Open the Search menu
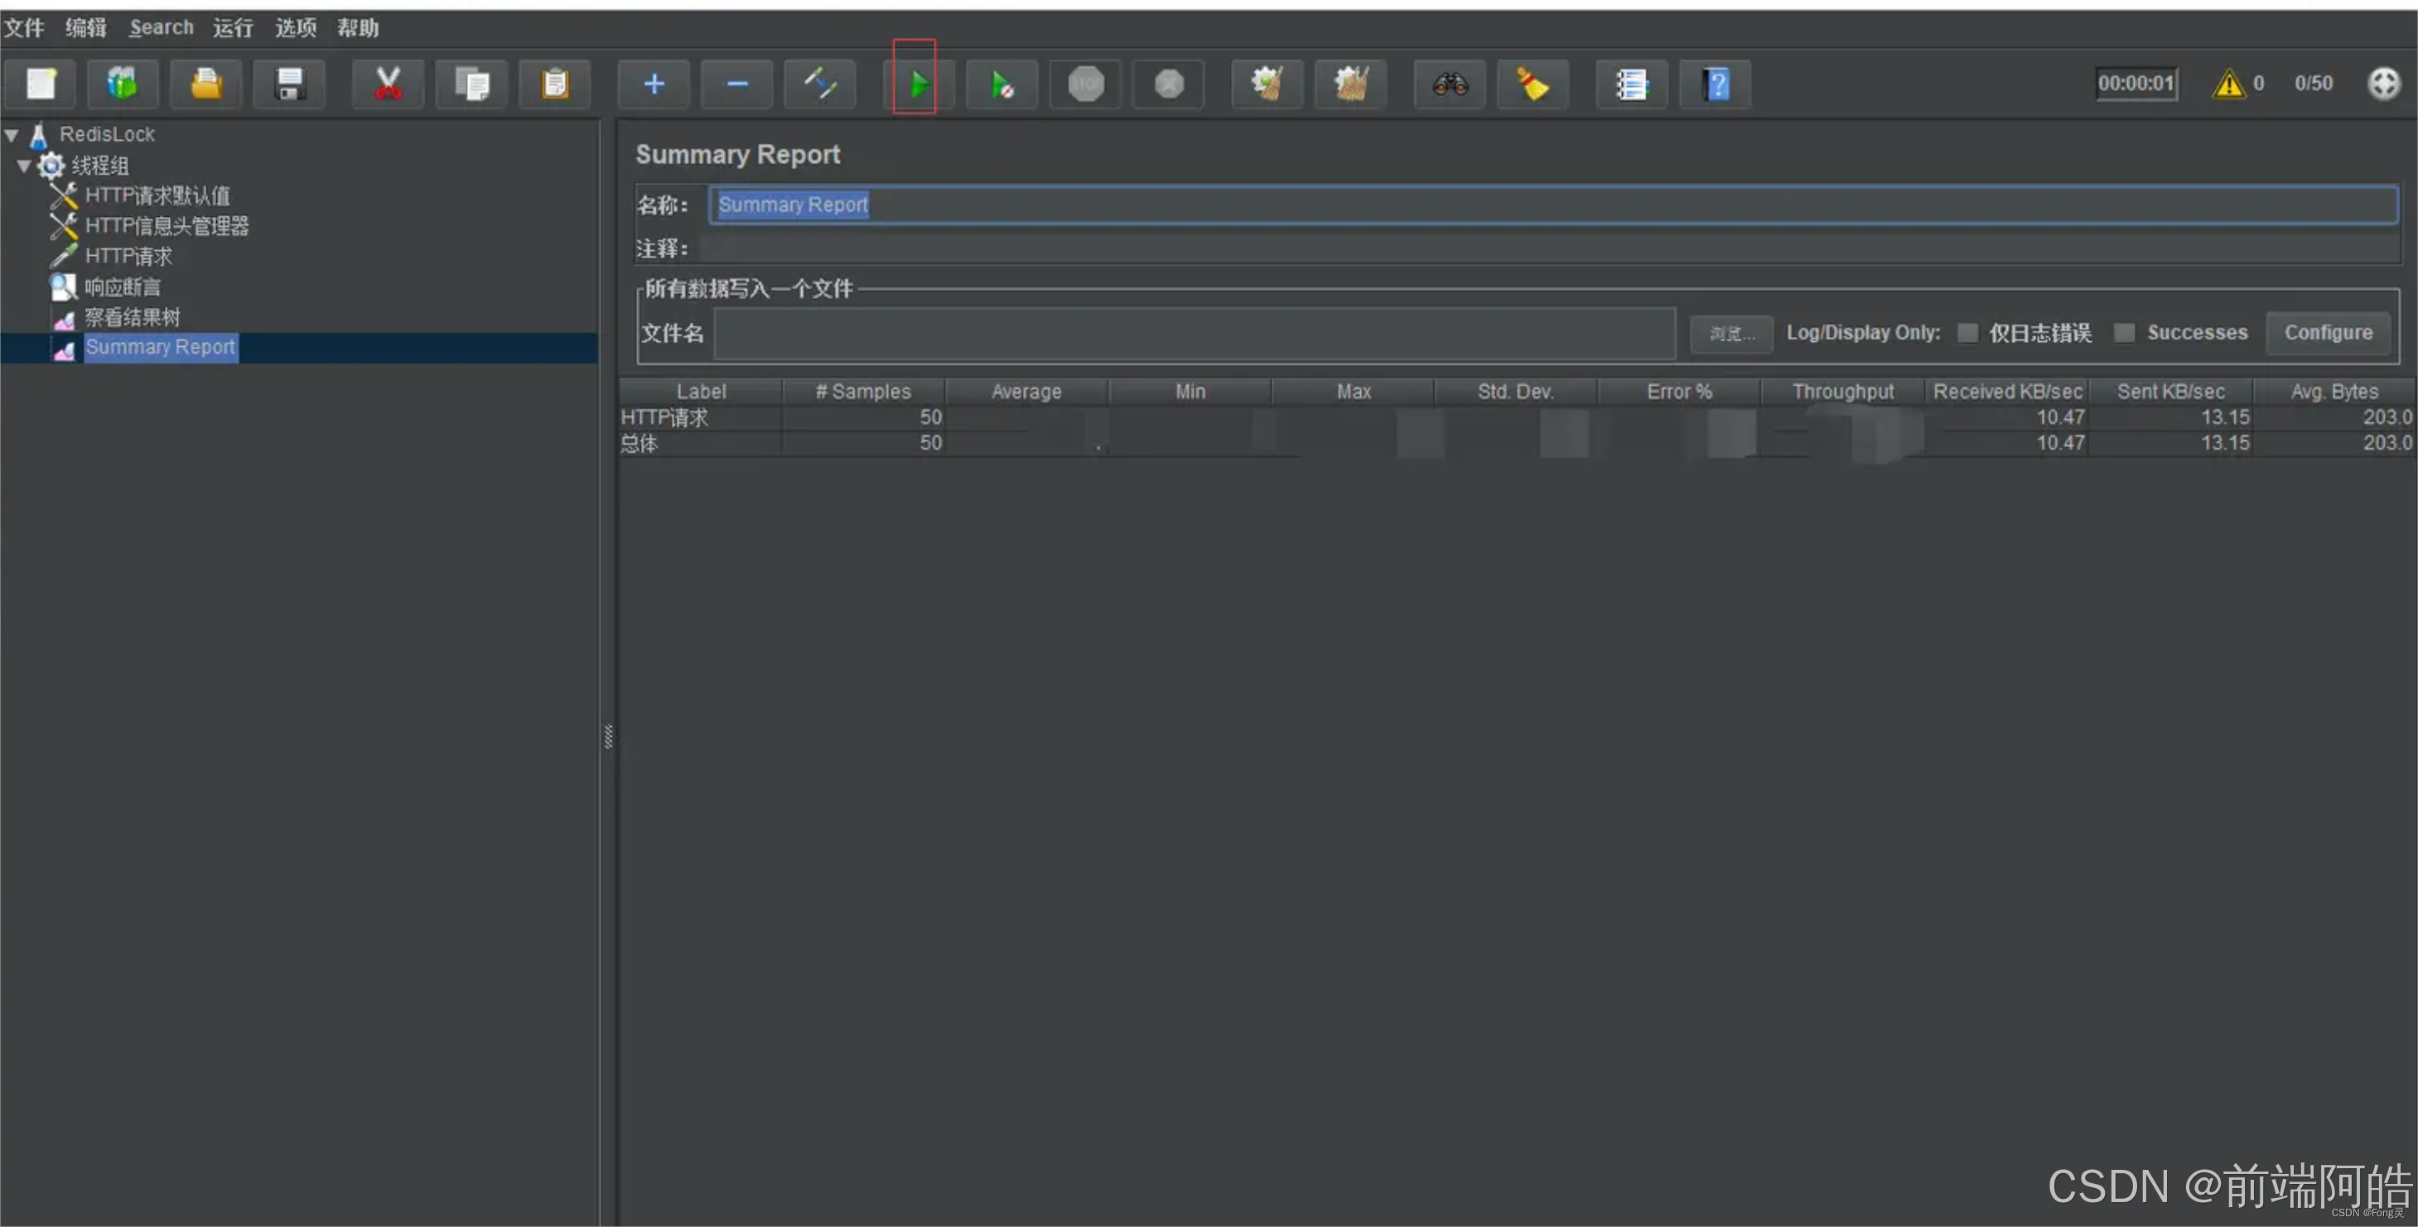This screenshot has height=1227, width=2418. click(162, 28)
